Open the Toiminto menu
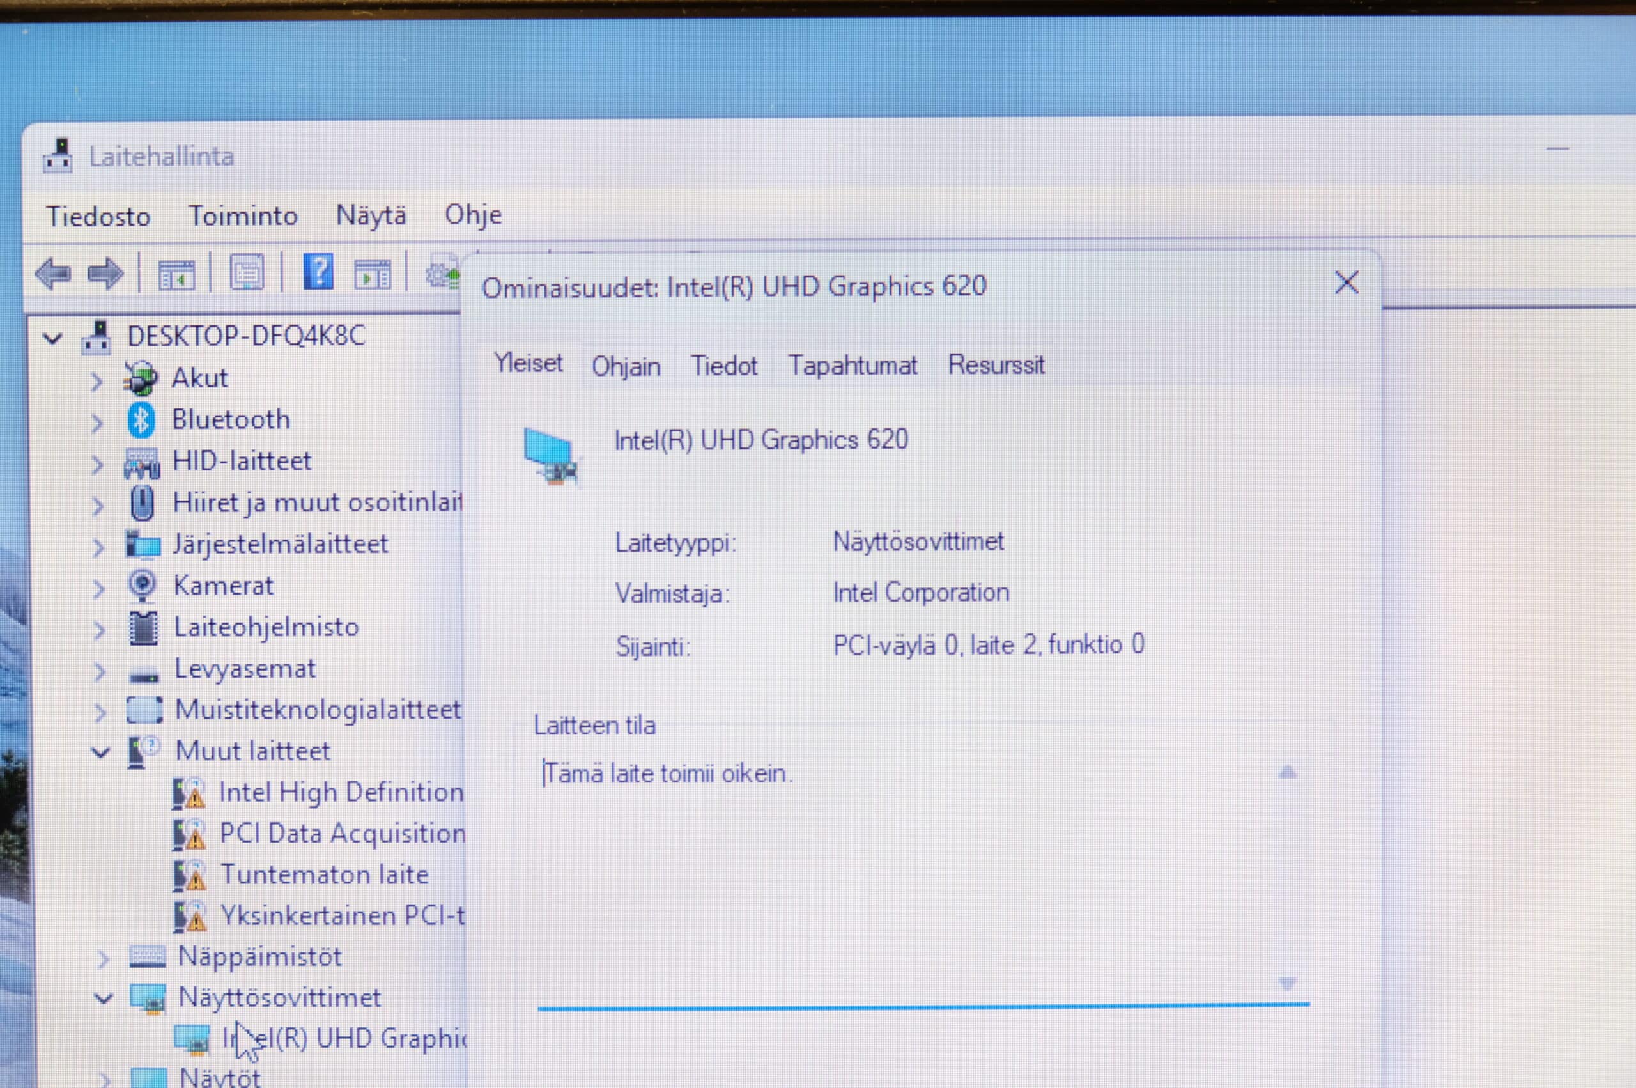 click(x=243, y=216)
